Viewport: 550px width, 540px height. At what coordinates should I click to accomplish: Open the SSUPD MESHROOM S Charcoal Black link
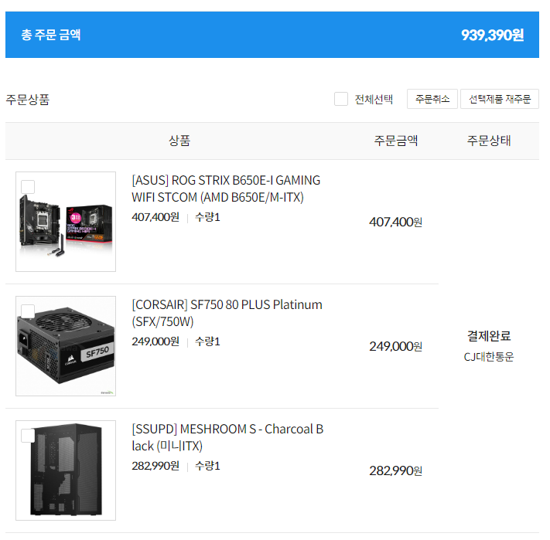[x=227, y=437]
